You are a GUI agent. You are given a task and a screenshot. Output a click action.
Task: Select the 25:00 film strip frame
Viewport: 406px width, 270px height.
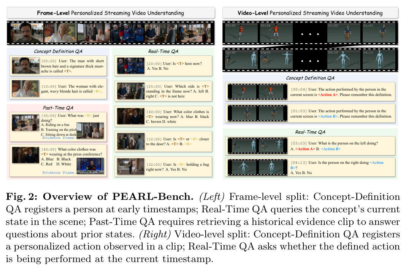pos(160,33)
